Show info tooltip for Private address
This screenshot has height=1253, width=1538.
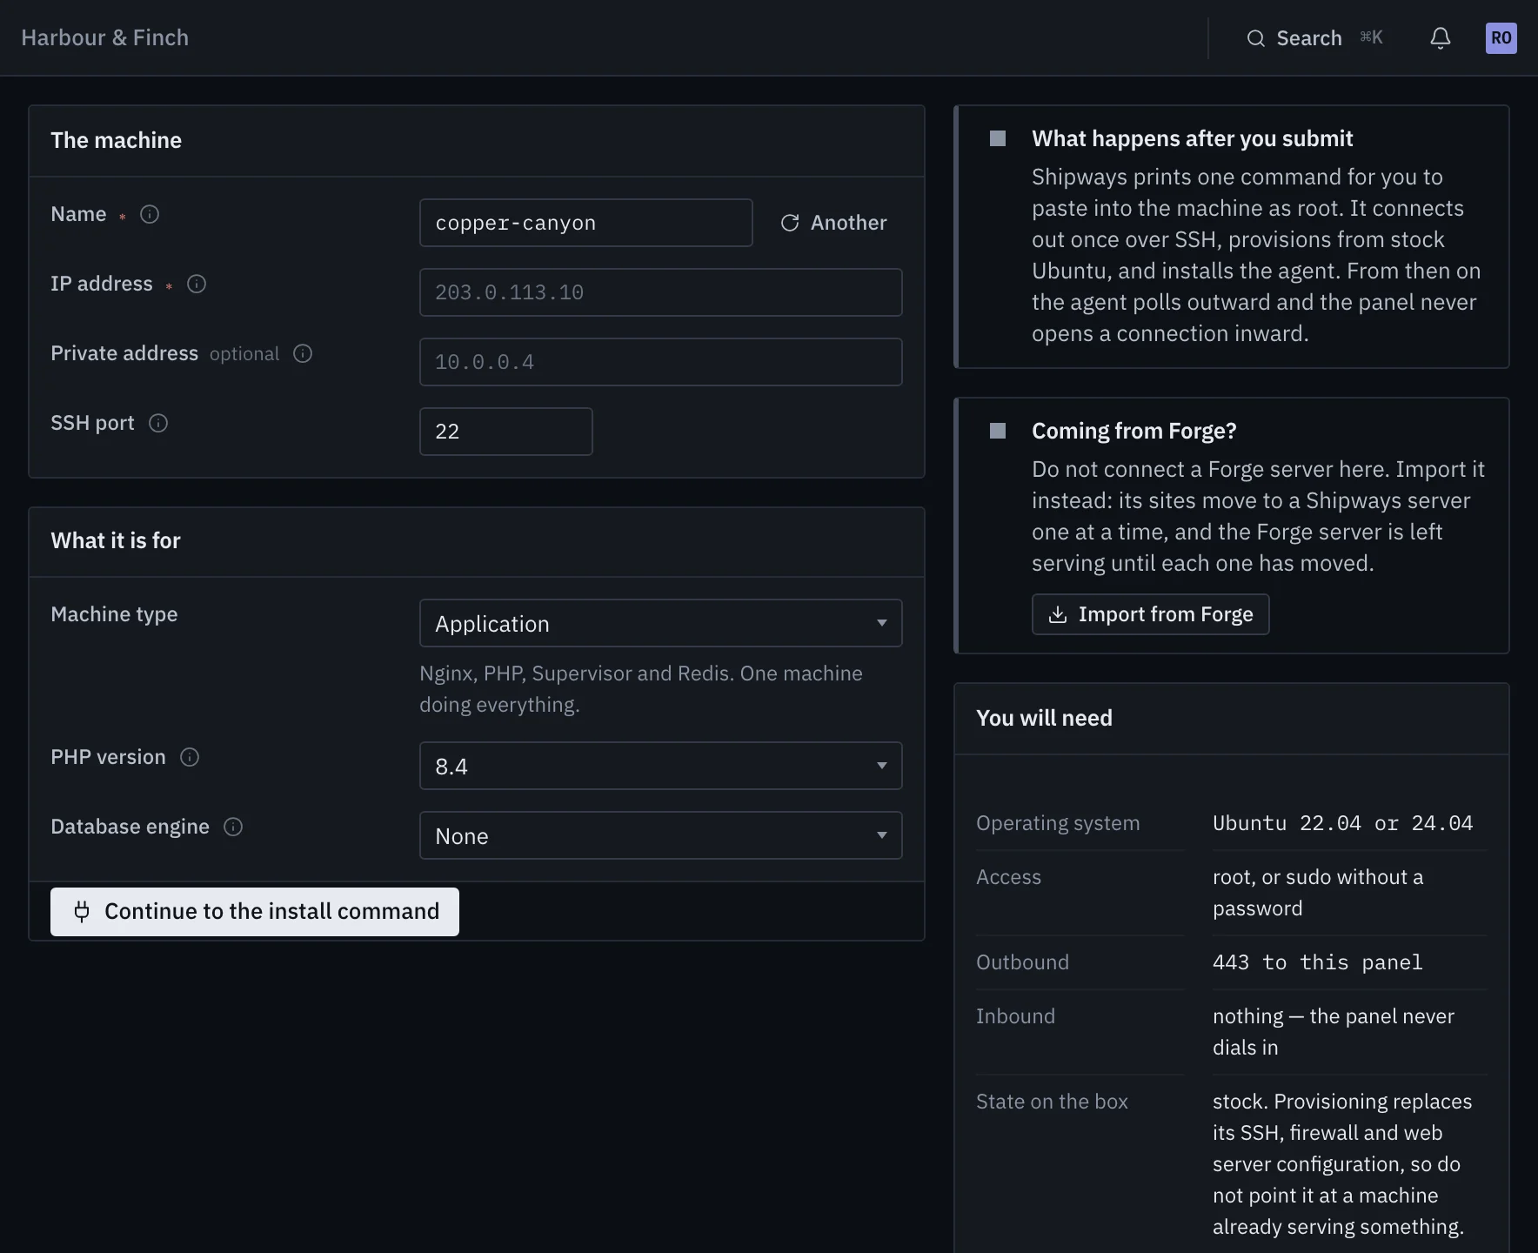coord(303,353)
